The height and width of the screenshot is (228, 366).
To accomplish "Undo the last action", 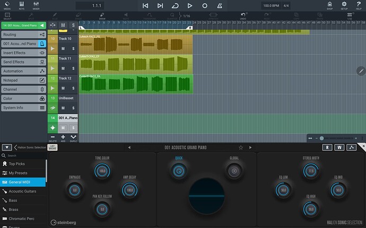I will (x=243, y=16).
